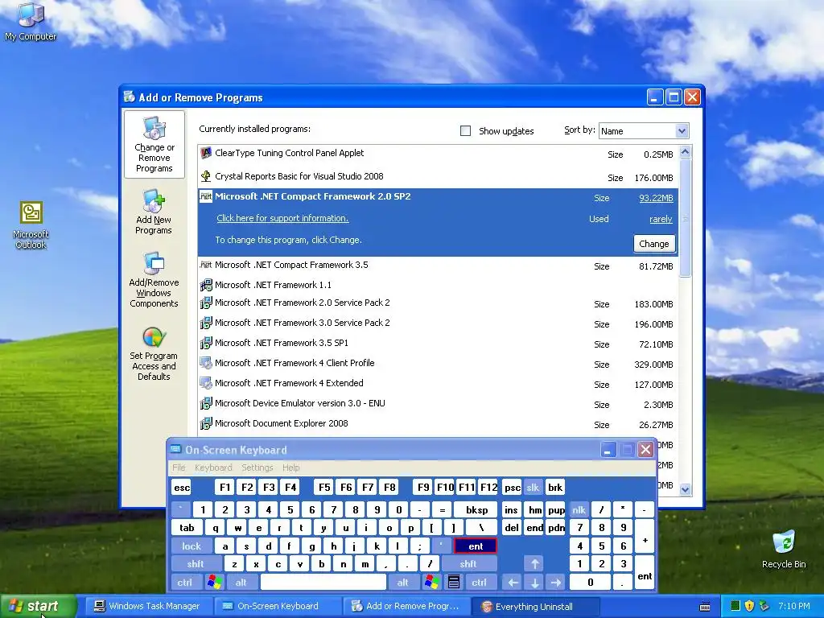The width and height of the screenshot is (824, 618).
Task: Click the highlighted ent key on keyboard
Action: 476,546
